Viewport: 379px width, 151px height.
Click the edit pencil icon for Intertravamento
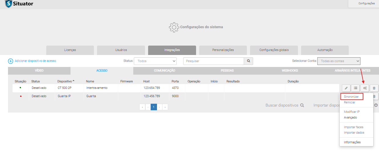346,88
